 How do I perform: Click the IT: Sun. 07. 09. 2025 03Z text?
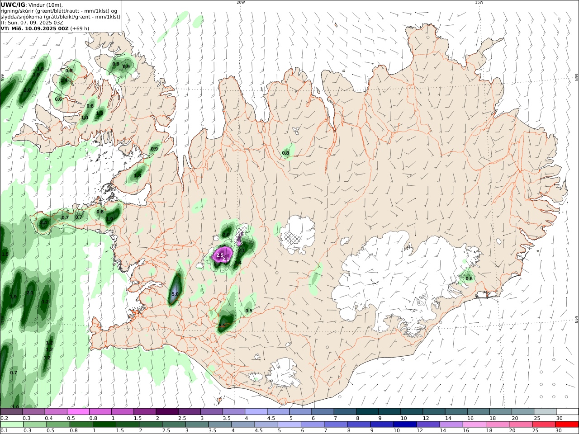click(32, 22)
